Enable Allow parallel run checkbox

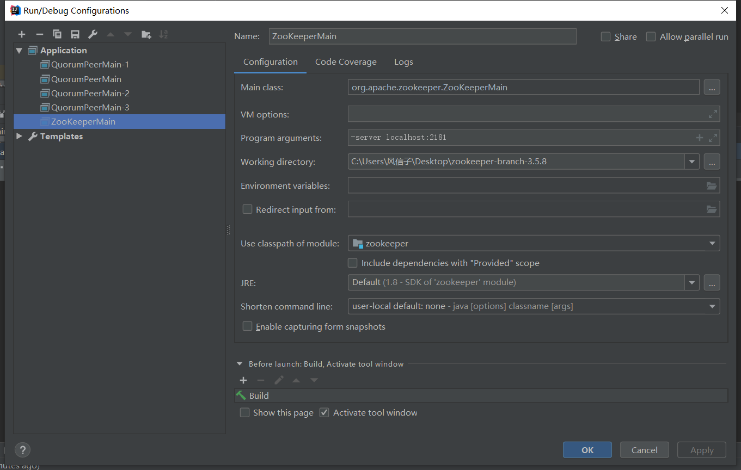click(x=651, y=36)
